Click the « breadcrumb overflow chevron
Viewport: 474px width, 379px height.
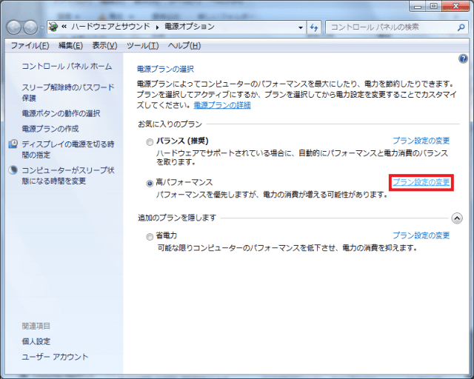coord(64,27)
